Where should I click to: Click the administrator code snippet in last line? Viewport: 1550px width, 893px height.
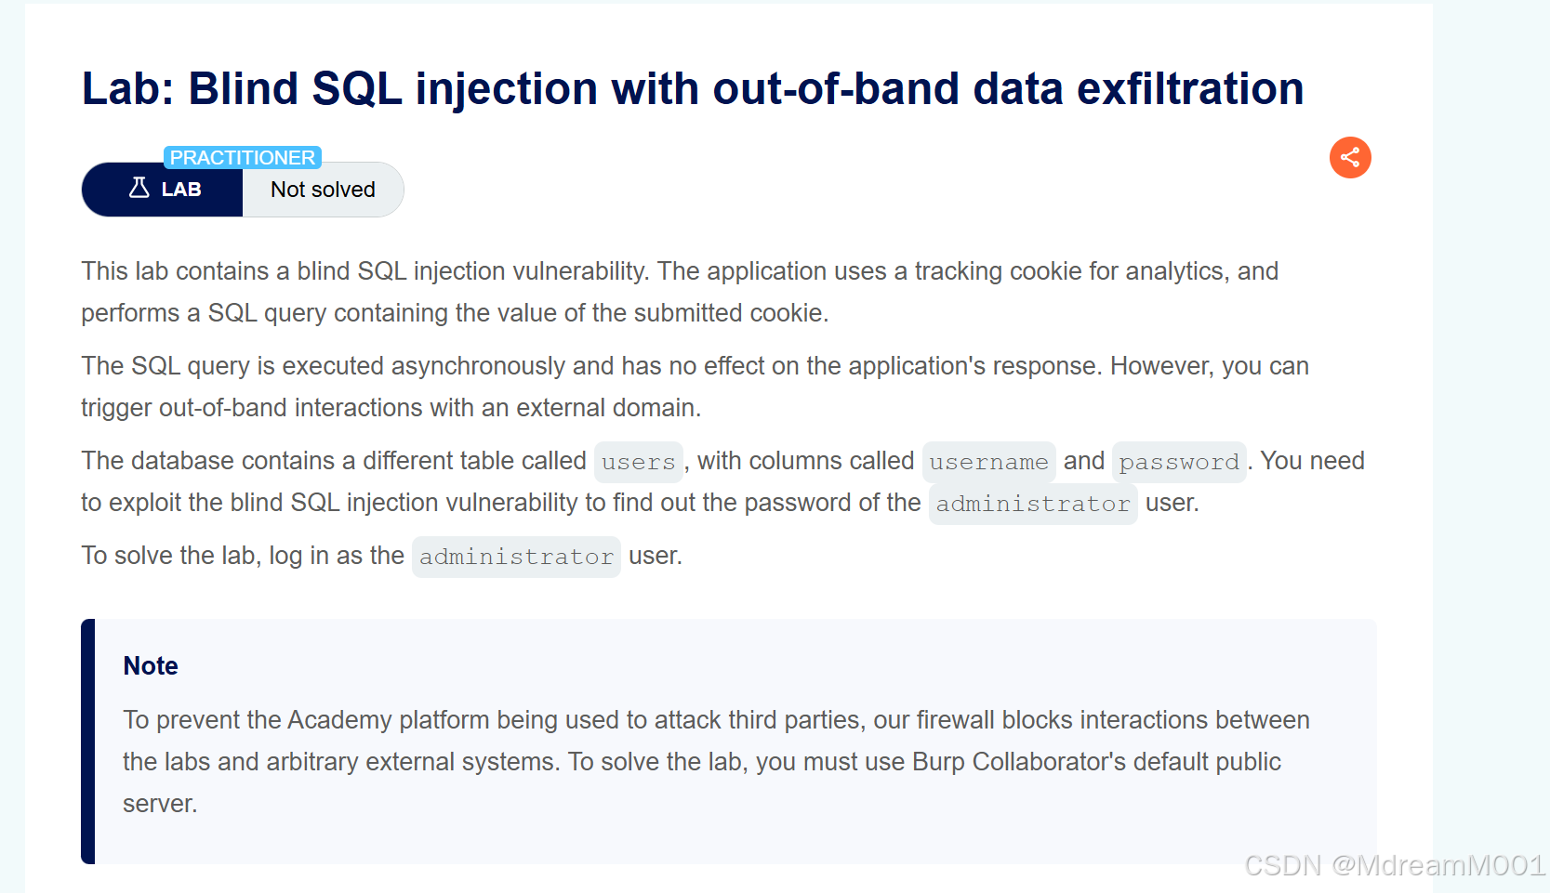(x=516, y=556)
